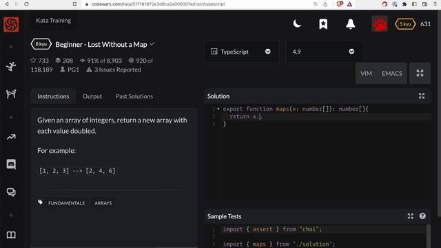The image size is (441, 248).
Task: Open the Brave shields icon
Action: click(x=340, y=4)
